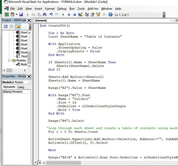Open the VBA Help question mark icon
Image resolution: width=178 pixels, height=166 pixels.
pos(111,15)
